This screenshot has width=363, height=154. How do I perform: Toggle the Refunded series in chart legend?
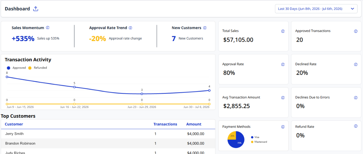coord(38,68)
